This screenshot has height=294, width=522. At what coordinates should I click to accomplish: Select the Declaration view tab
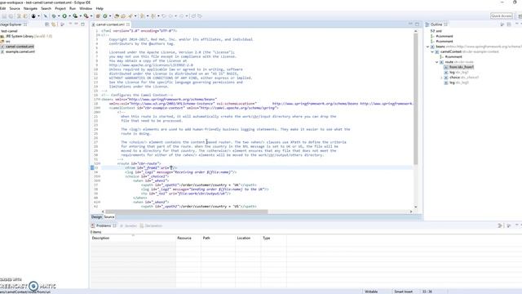pyautogui.click(x=151, y=225)
